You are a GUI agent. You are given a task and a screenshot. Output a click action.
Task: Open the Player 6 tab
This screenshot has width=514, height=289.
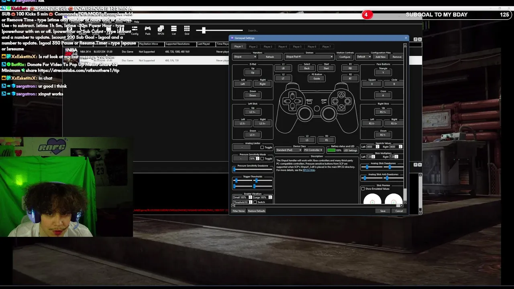point(312,47)
